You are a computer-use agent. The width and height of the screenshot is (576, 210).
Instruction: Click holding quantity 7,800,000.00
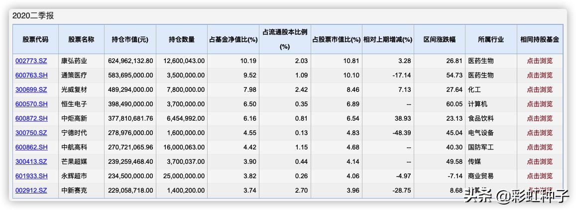[x=186, y=90]
